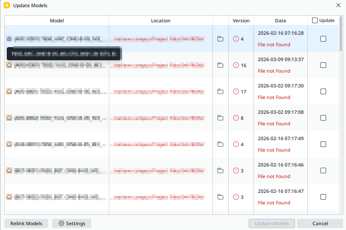Open Settings with the gear button
The image size is (346, 230).
[x=72, y=223]
